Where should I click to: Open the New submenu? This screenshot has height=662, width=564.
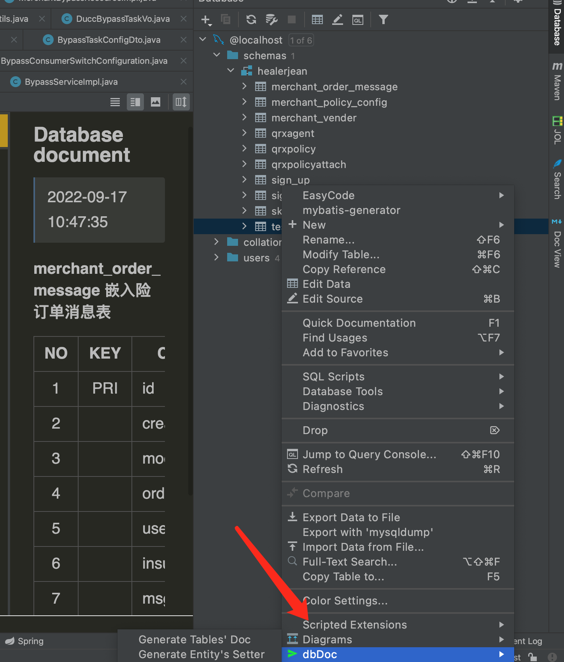(398, 225)
